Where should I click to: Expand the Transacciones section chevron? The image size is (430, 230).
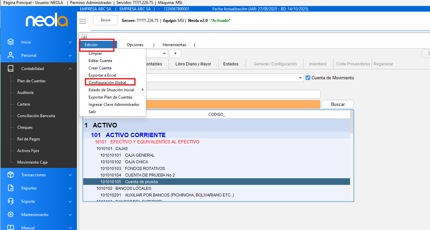click(x=70, y=175)
